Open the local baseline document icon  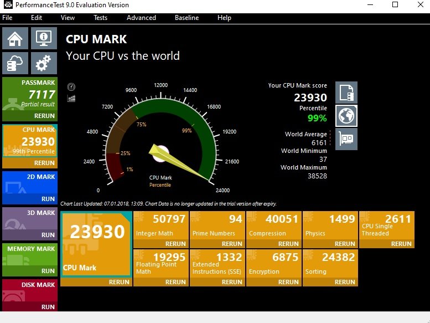(x=346, y=93)
